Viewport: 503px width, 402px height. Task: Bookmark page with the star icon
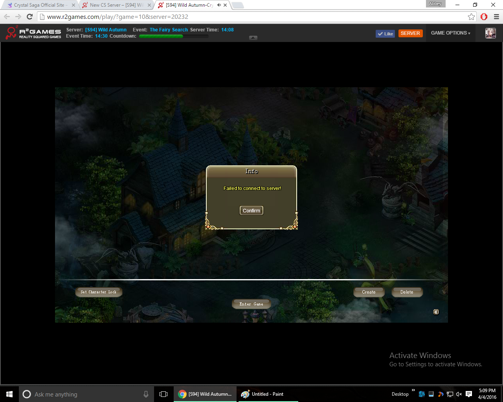pyautogui.click(x=471, y=16)
